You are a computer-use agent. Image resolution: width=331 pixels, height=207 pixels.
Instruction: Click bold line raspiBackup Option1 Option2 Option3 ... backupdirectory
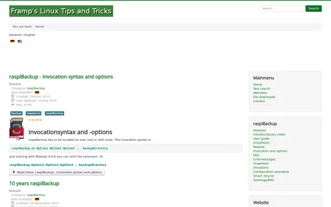57,164
